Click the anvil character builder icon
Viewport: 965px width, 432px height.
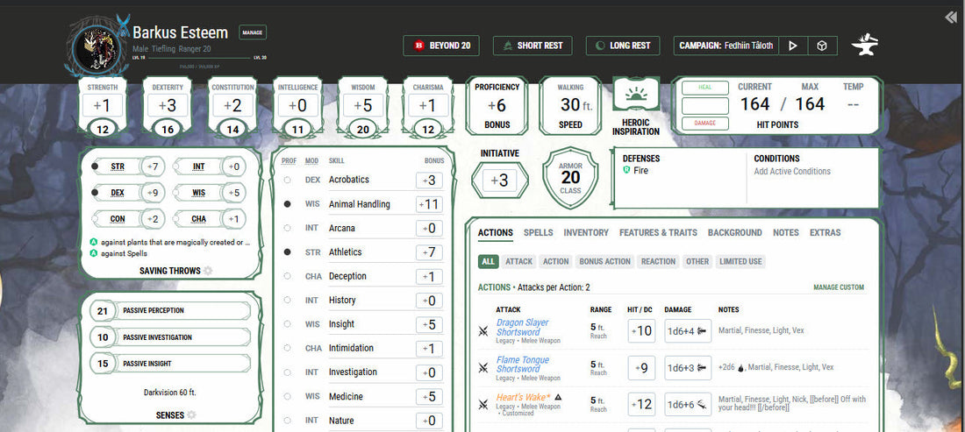(x=865, y=46)
